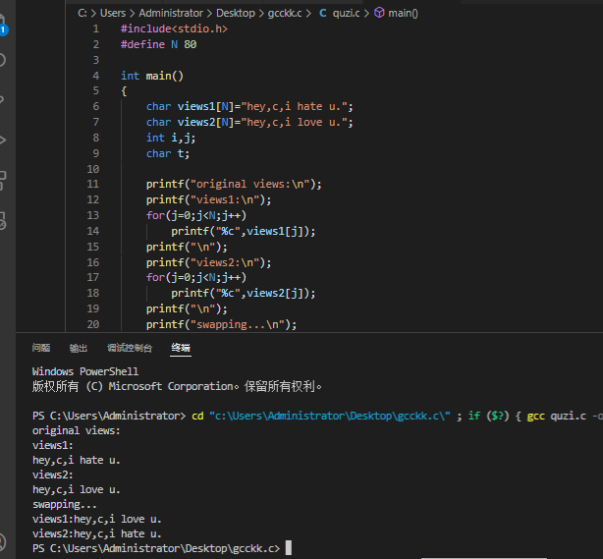Click terminal output 'hey,c,i love u.' under views2:
The height and width of the screenshot is (559, 603).
pyautogui.click(x=77, y=490)
